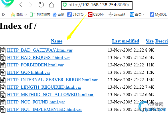168x114 pixels.
Task: Open HTTP_BAD_GATEWAY.html.var file link
Action: pyautogui.click(x=40, y=50)
